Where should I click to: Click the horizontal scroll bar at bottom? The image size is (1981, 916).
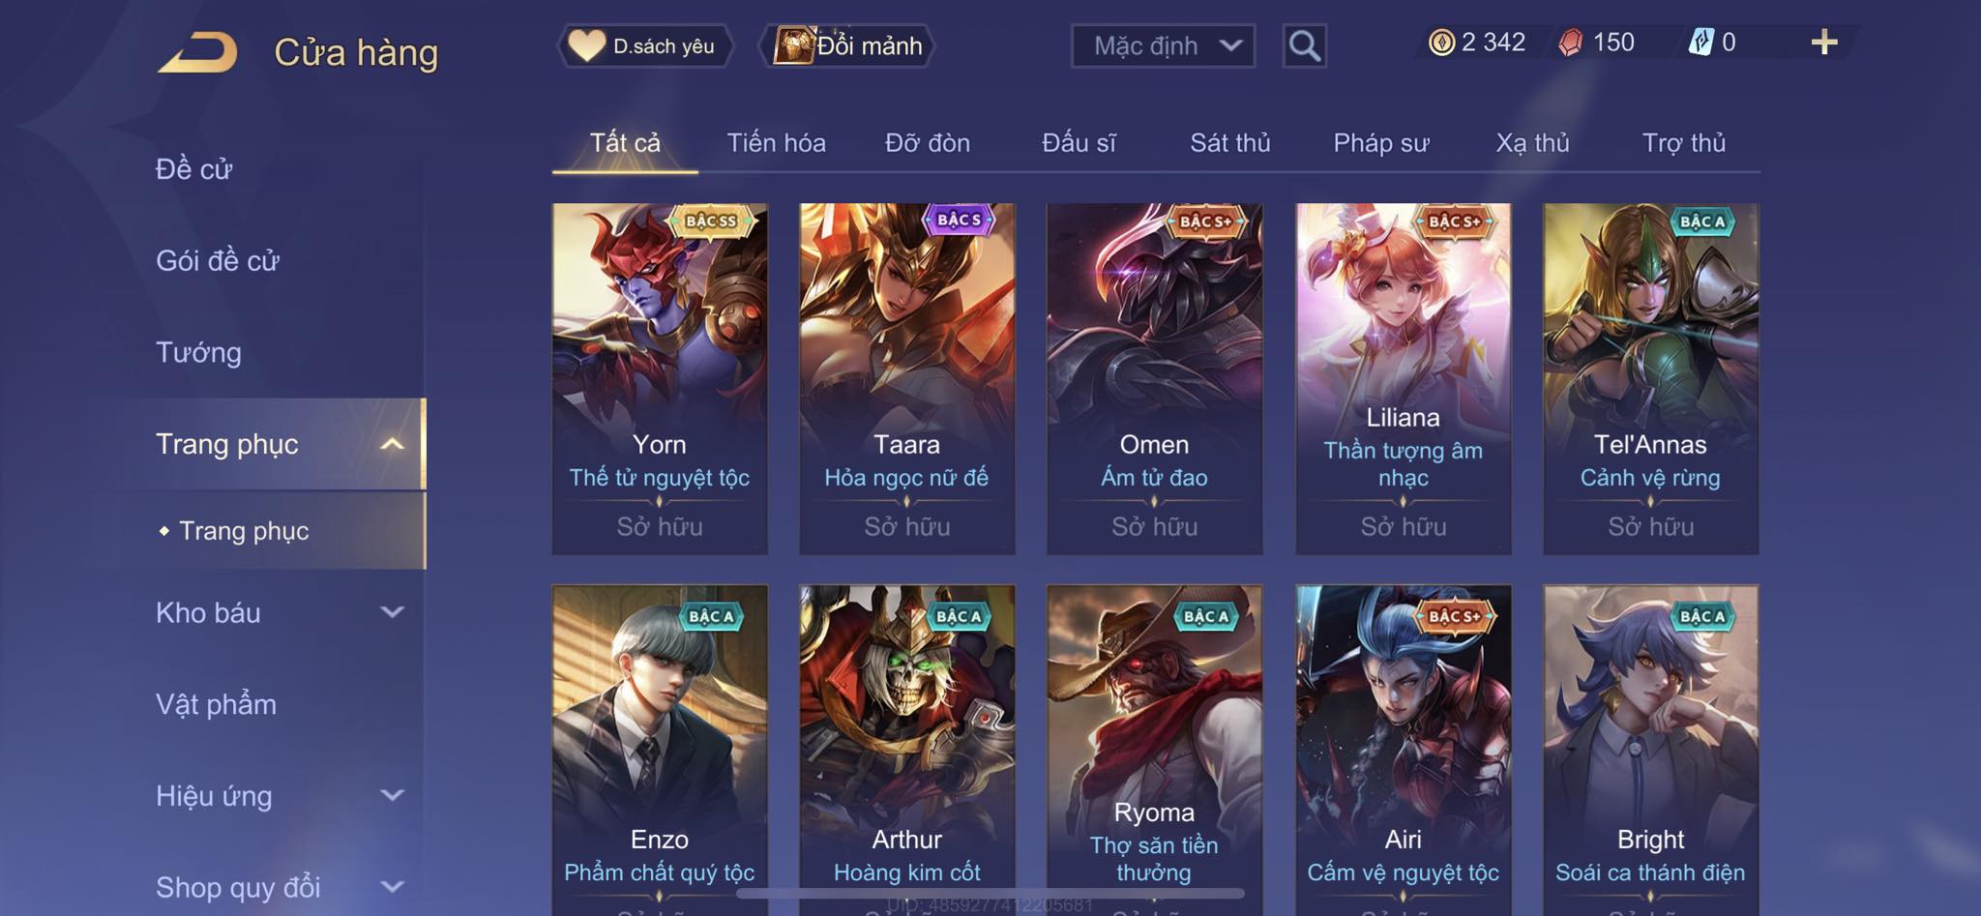[991, 893]
